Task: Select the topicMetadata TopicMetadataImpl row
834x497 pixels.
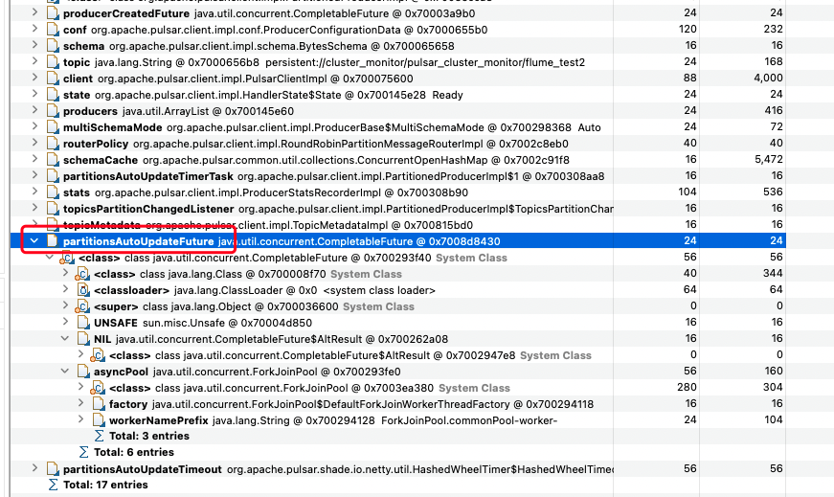Action: 398,224
